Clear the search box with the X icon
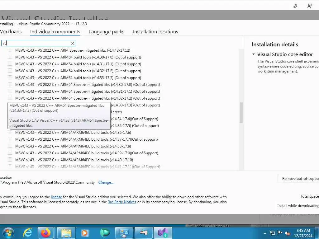This screenshot has width=319, height=239. (x=72, y=43)
